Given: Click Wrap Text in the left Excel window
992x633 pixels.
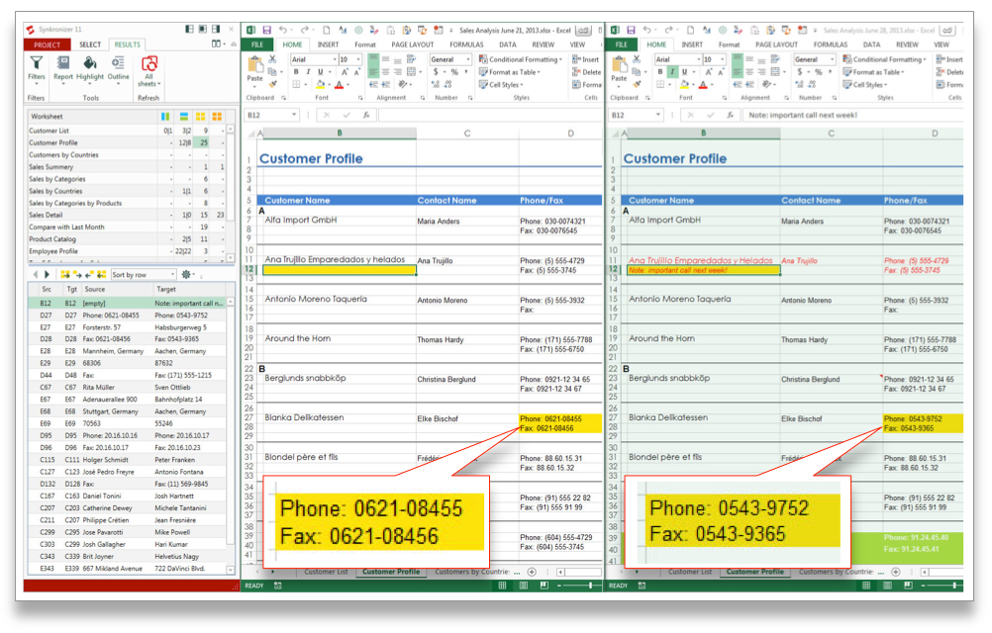Looking at the screenshot, I should [411, 59].
